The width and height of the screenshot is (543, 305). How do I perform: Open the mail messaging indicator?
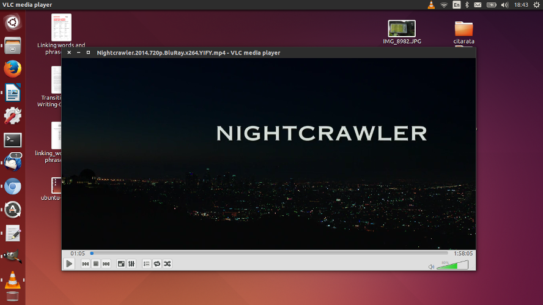(x=478, y=5)
